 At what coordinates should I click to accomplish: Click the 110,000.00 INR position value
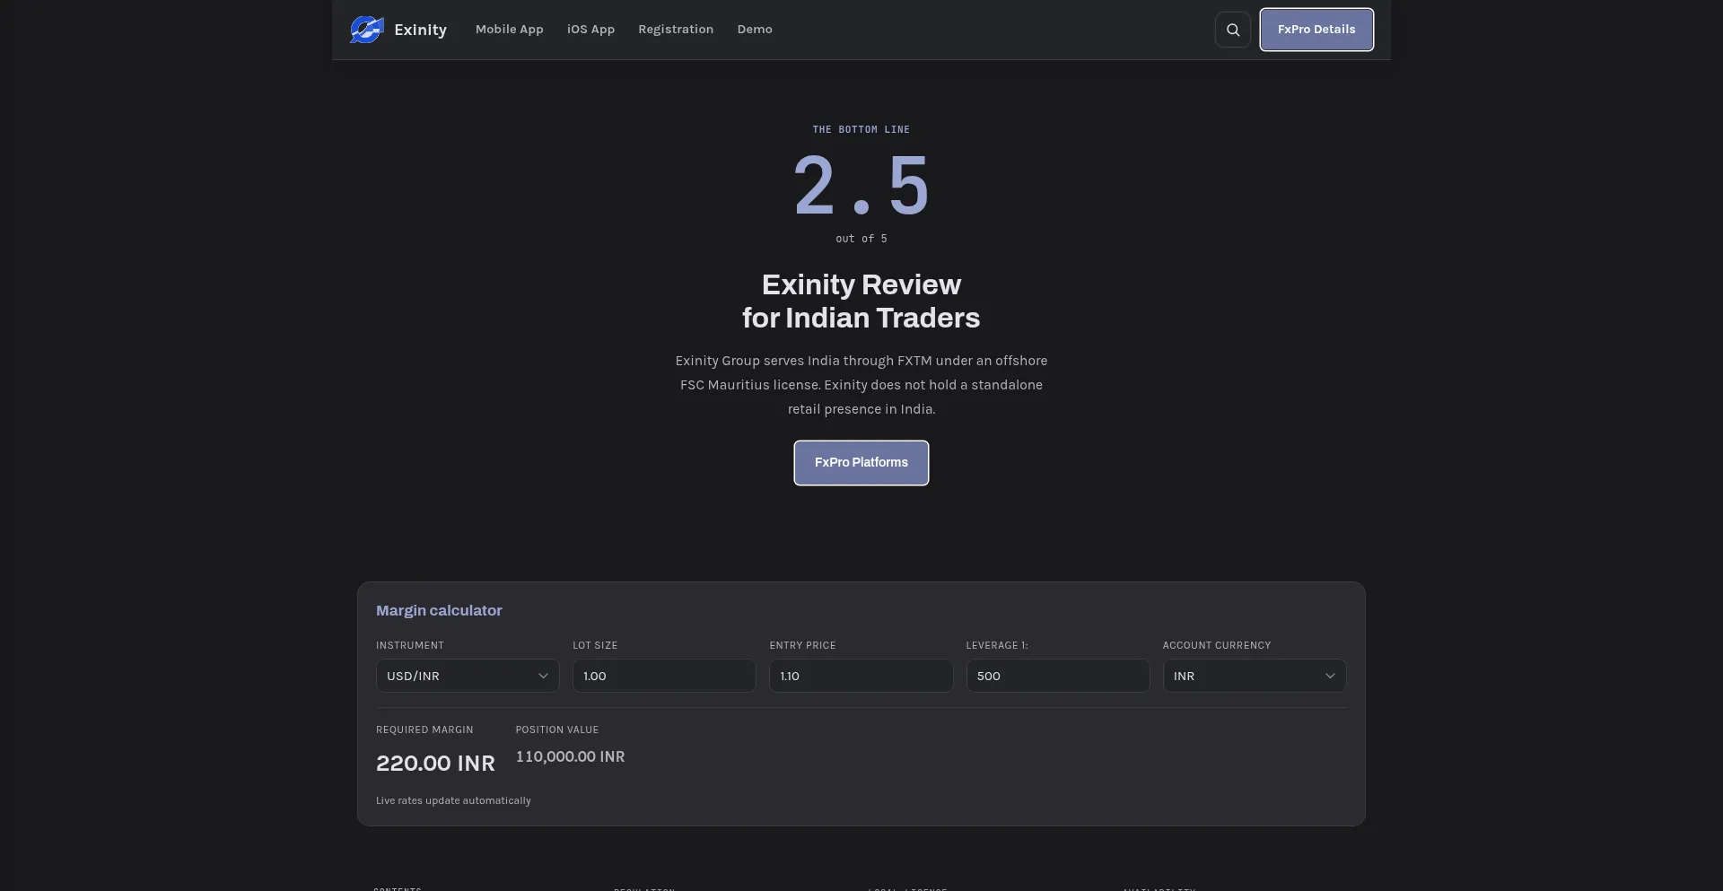click(570, 757)
